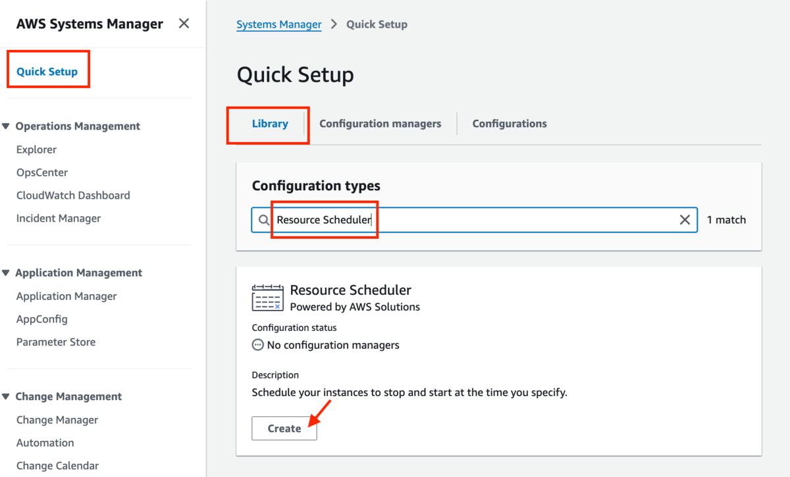This screenshot has width=790, height=477.
Task: Click the Resource Scheduler card title
Action: click(x=351, y=290)
